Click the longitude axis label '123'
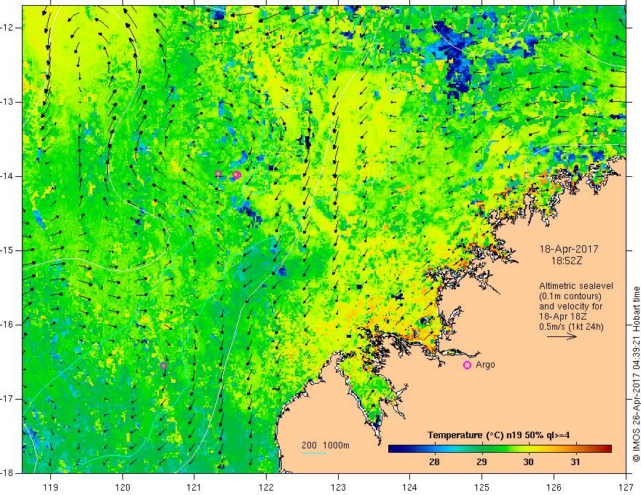 338,487
